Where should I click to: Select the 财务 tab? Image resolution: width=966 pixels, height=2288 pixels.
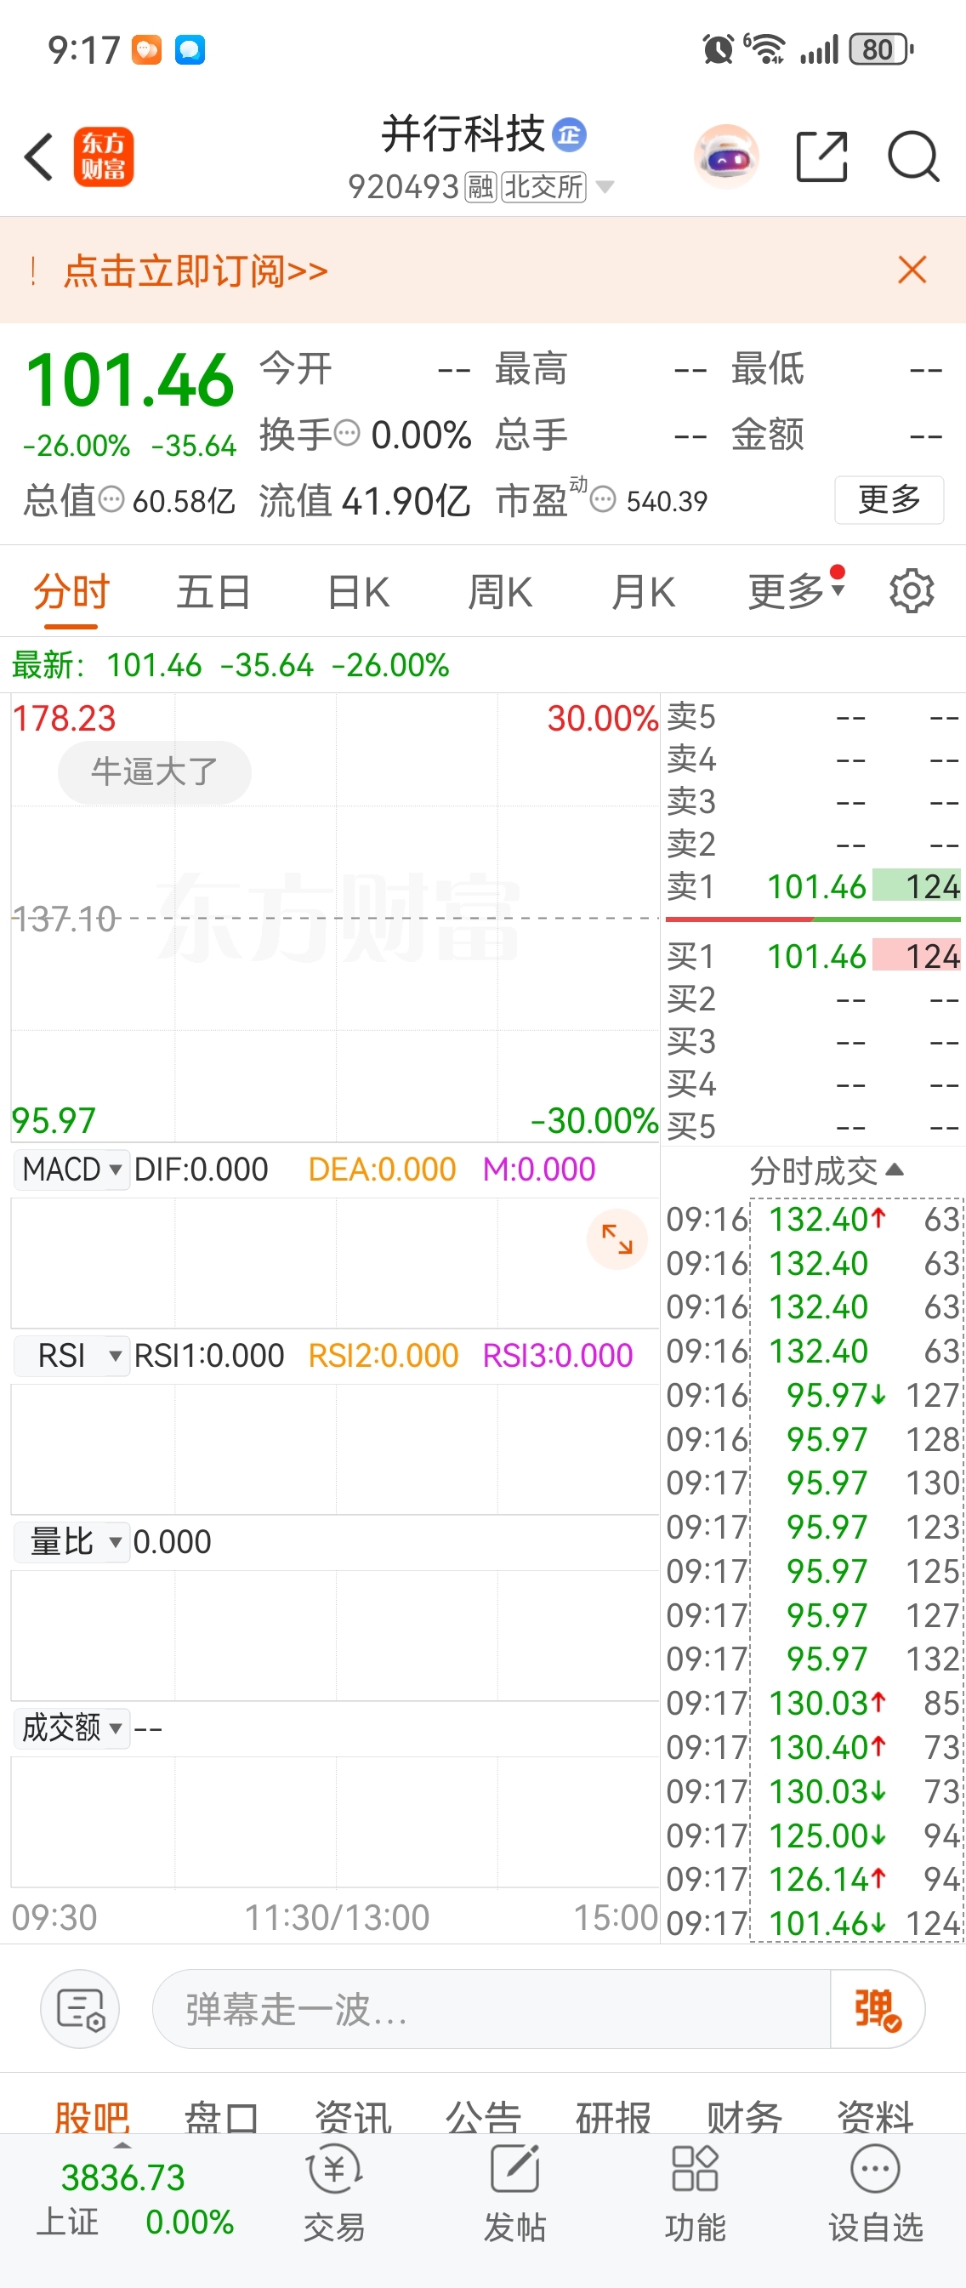pyautogui.click(x=744, y=2118)
